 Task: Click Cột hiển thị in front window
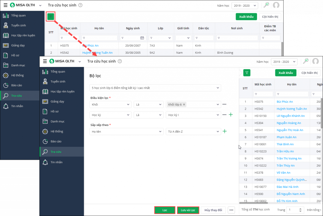coord(309,73)
